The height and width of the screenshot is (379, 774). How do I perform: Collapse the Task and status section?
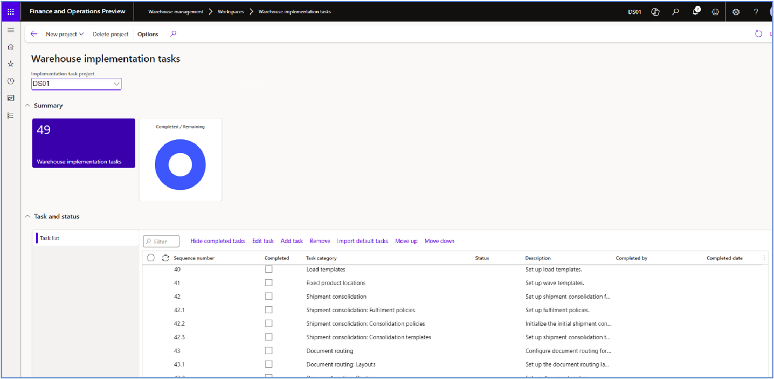[28, 216]
